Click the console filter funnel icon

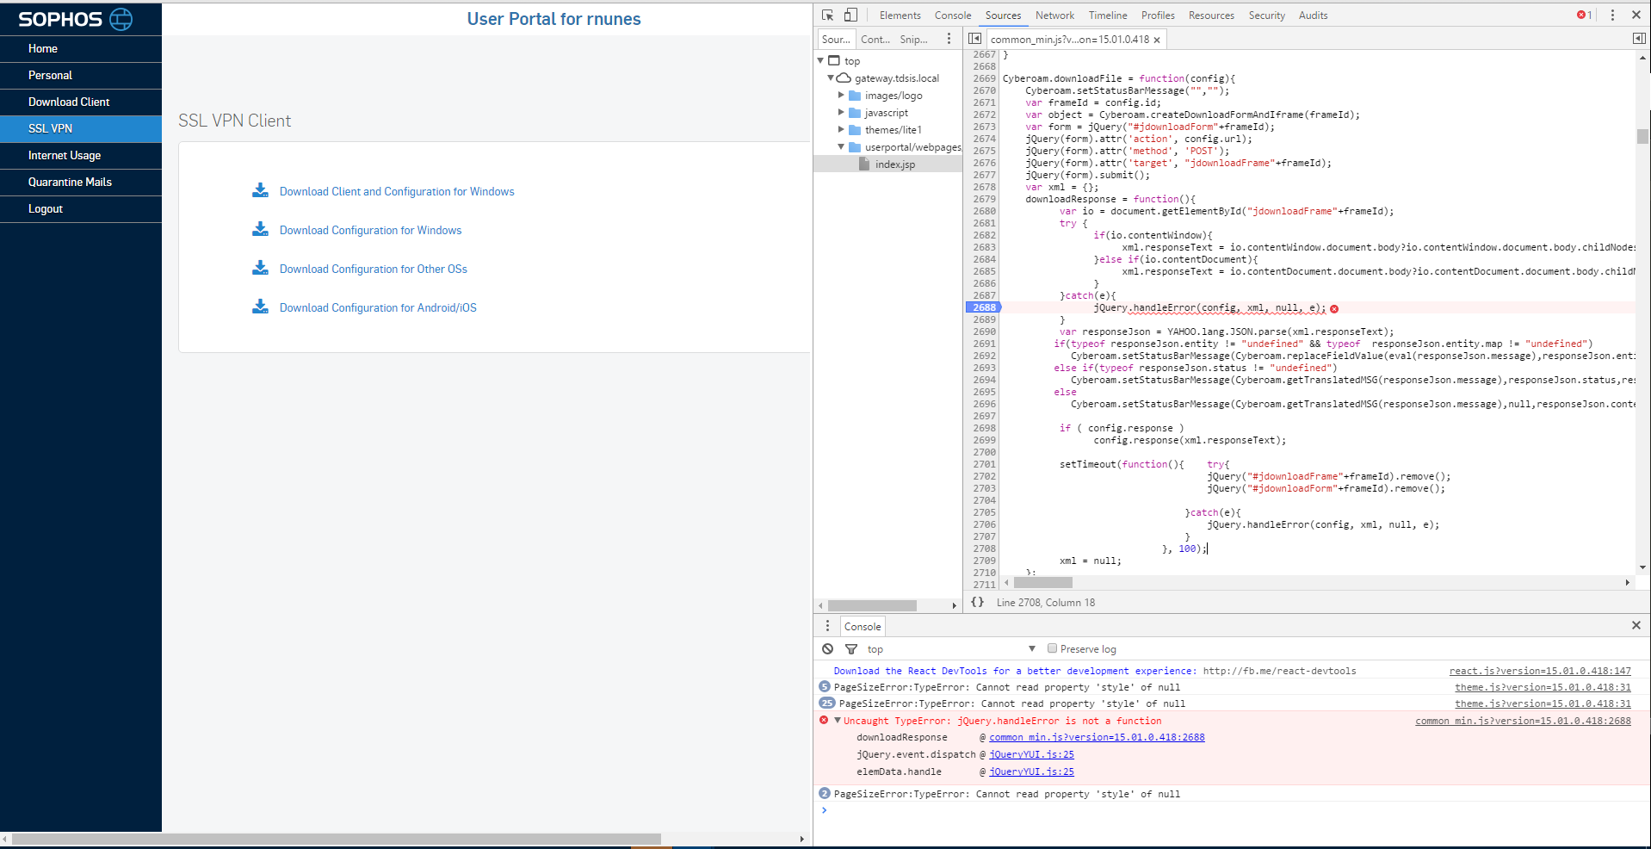[851, 649]
